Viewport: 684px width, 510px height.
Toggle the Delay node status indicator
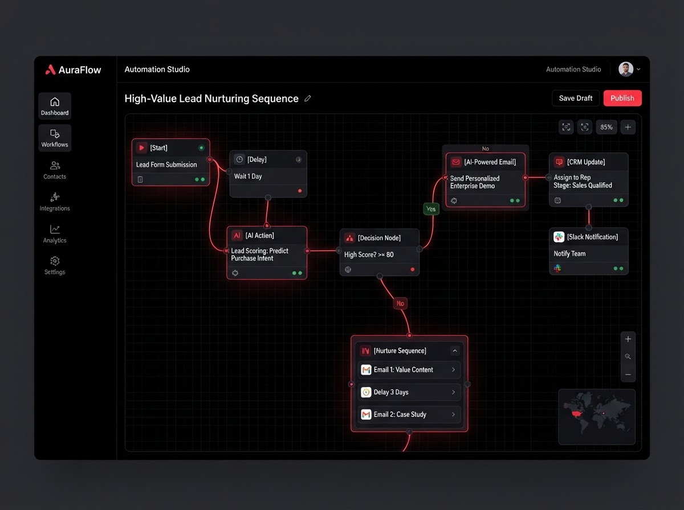coord(299,160)
